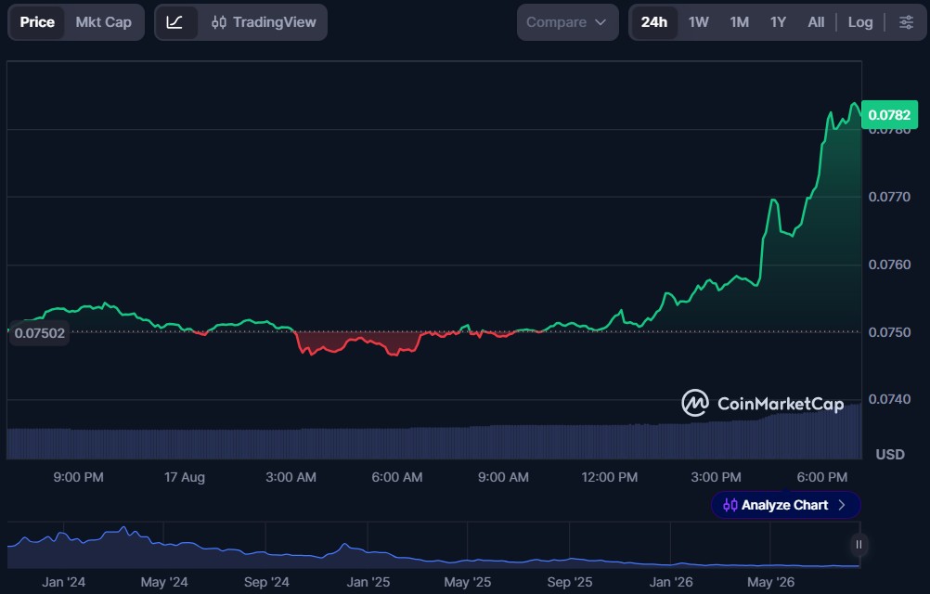Open chart settings sliders icon
The width and height of the screenshot is (930, 594).
pyautogui.click(x=906, y=22)
